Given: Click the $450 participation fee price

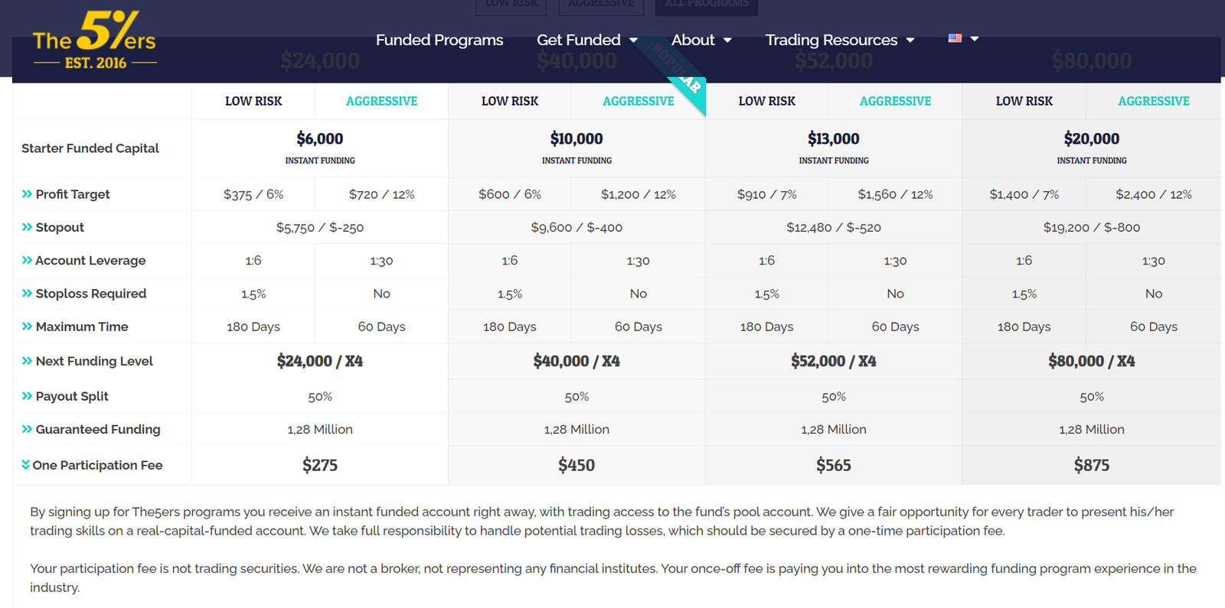Looking at the screenshot, I should pyautogui.click(x=577, y=465).
